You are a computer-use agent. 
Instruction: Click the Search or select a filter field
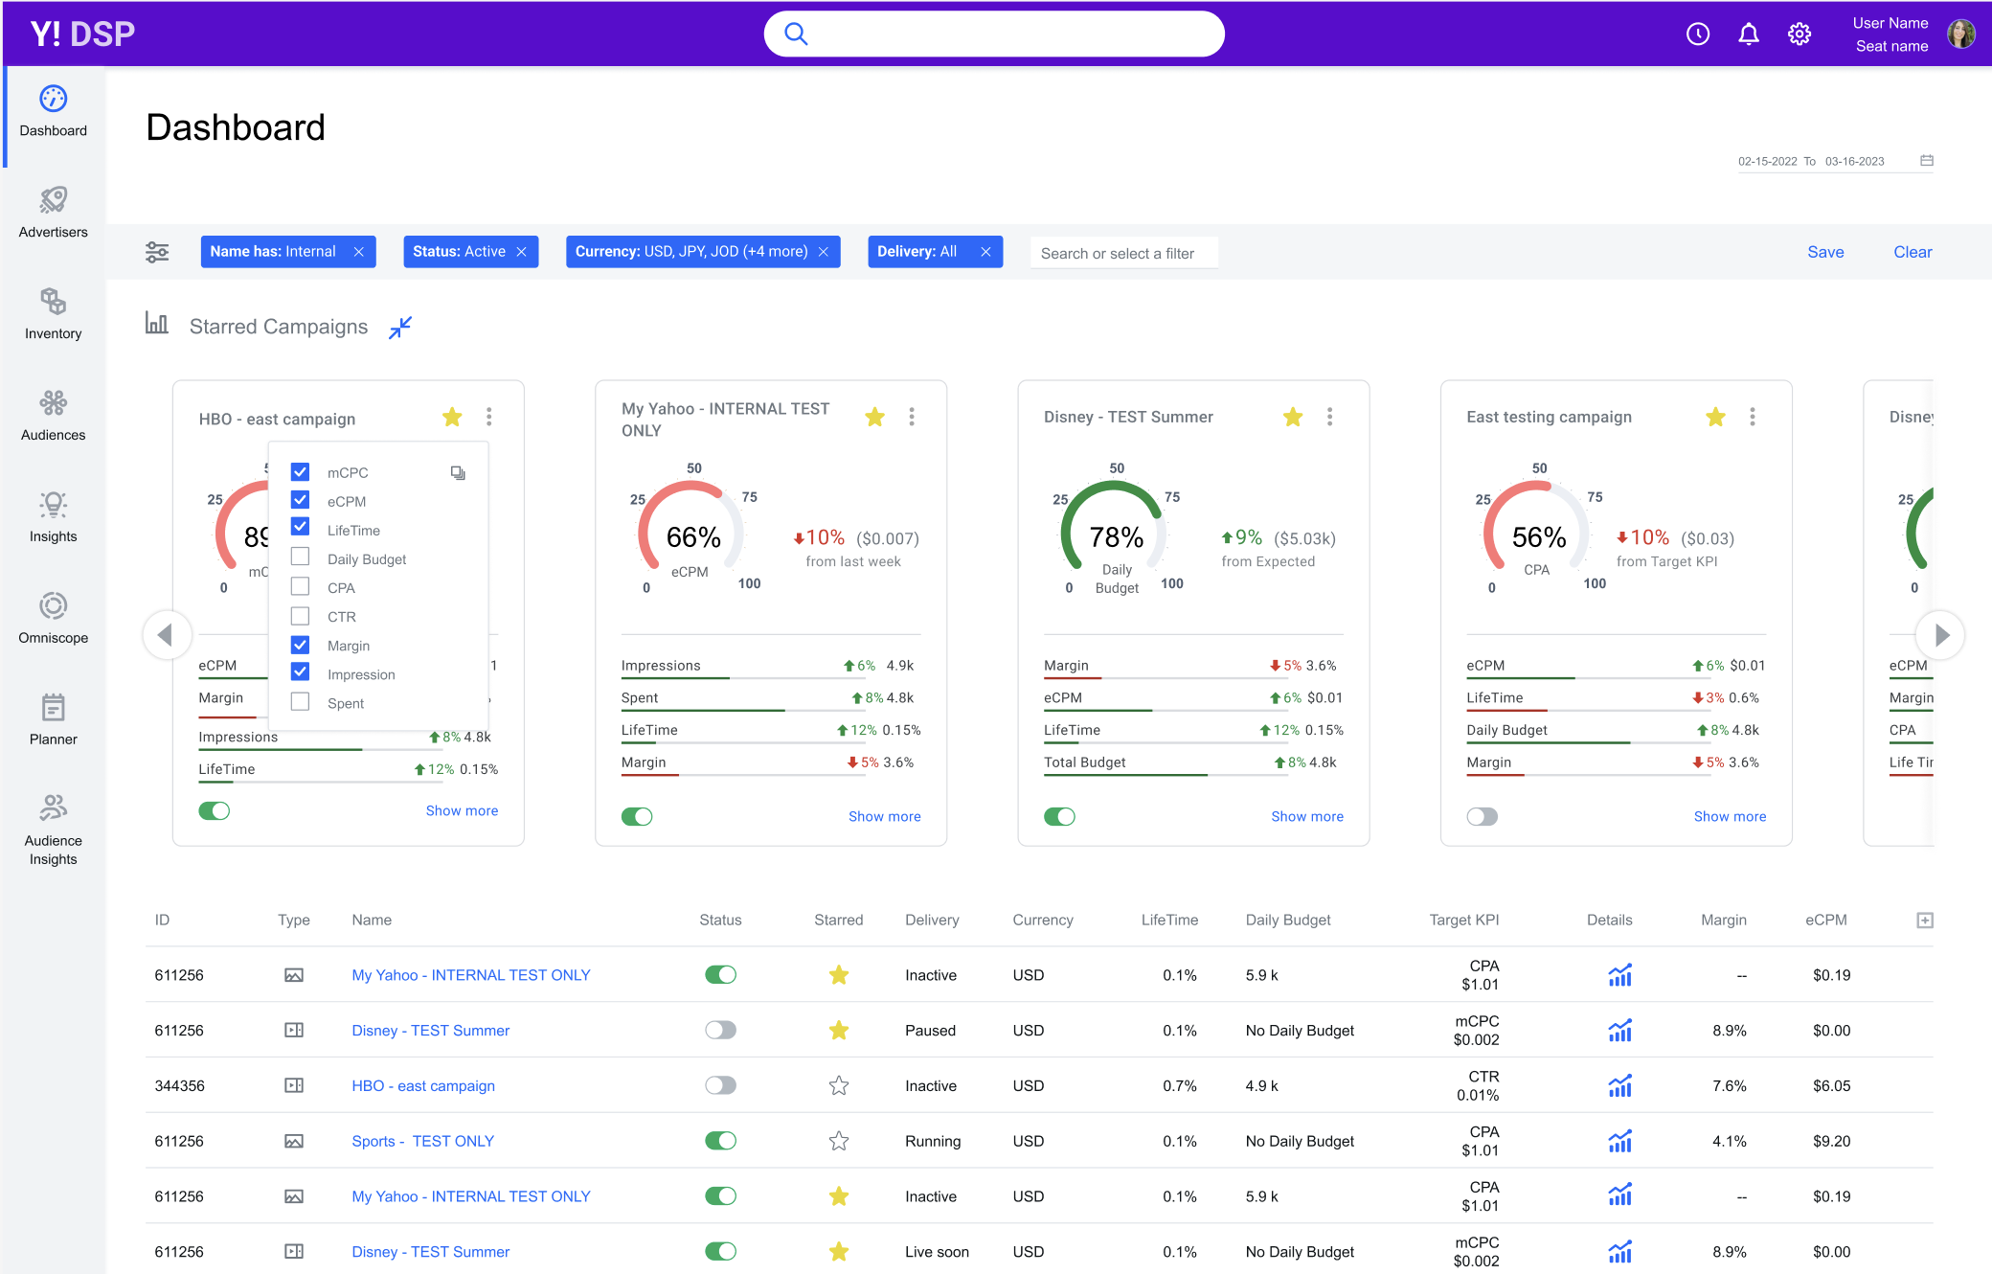coord(1123,253)
